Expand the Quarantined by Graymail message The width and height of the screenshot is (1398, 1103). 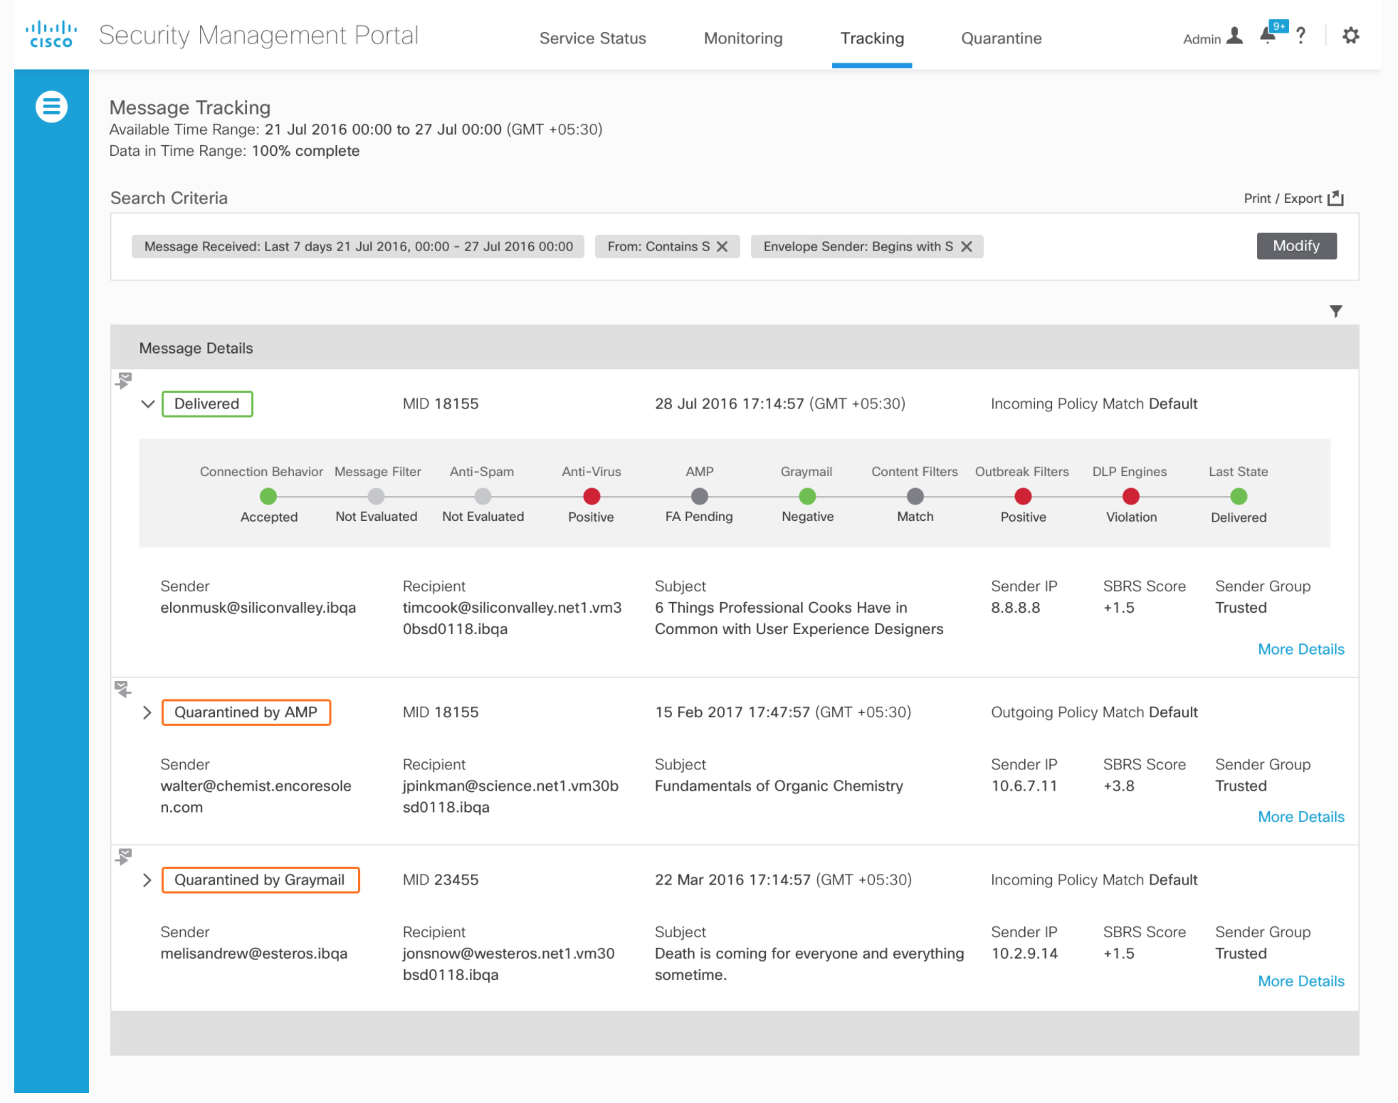click(147, 880)
